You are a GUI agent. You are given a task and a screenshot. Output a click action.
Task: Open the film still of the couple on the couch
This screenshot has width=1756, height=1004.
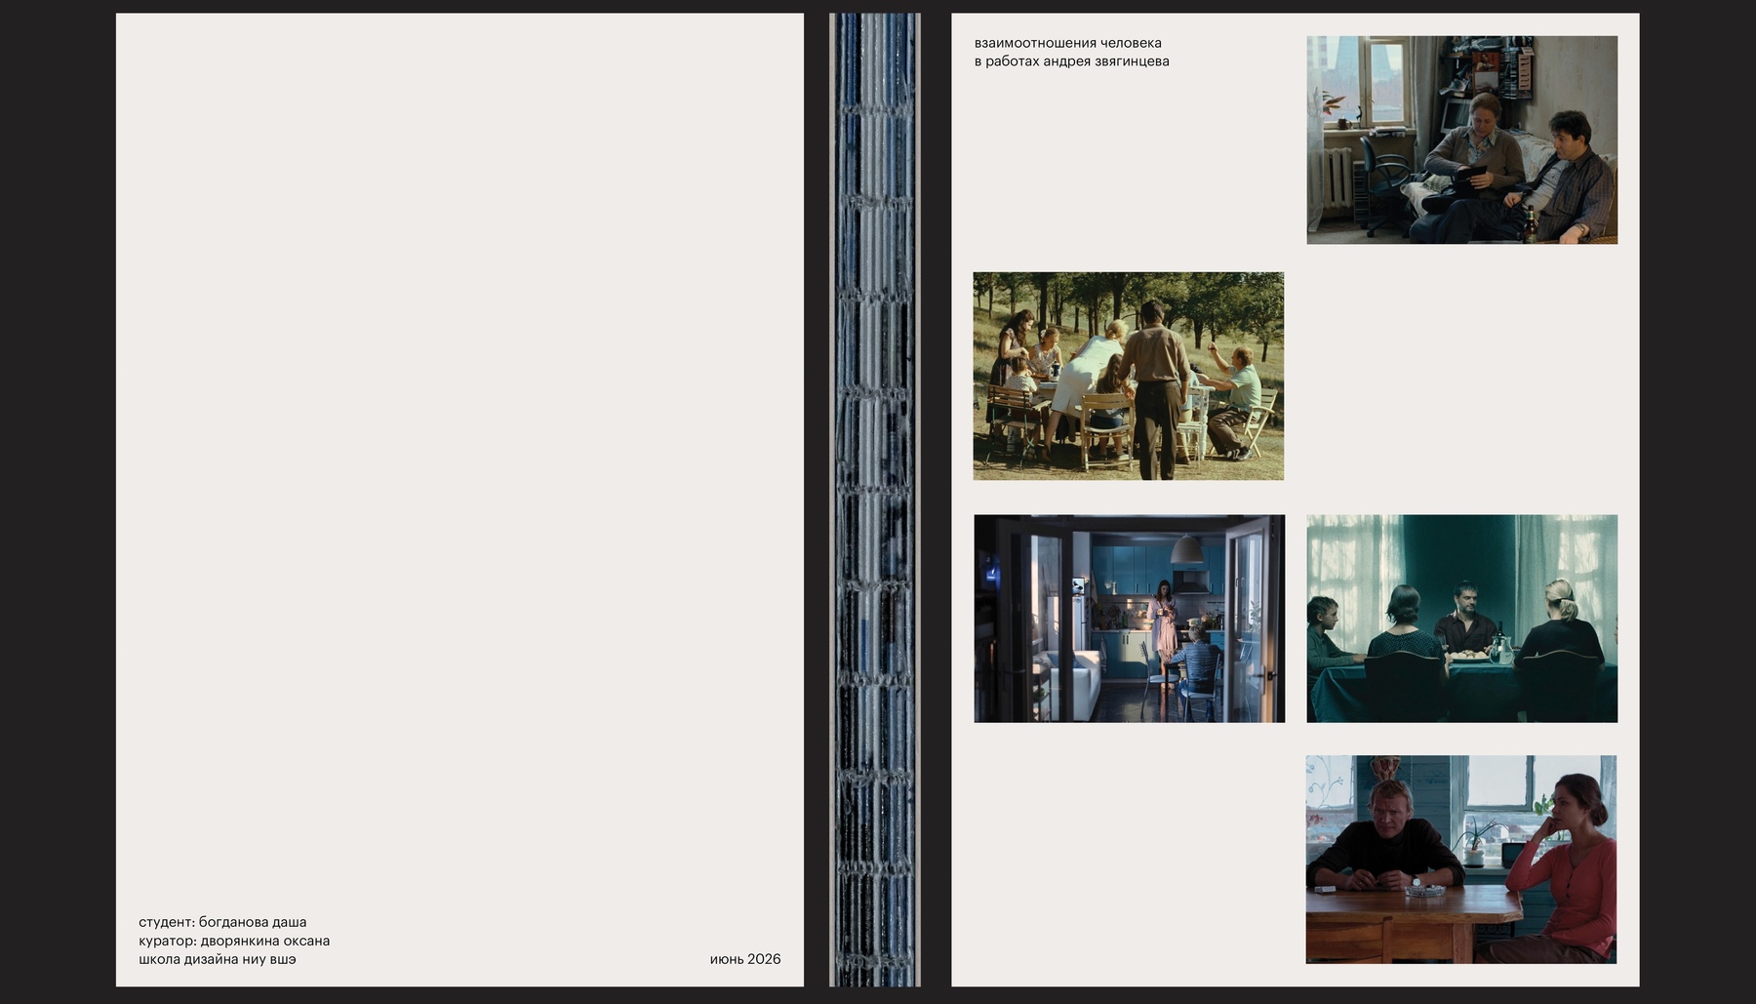(1461, 140)
